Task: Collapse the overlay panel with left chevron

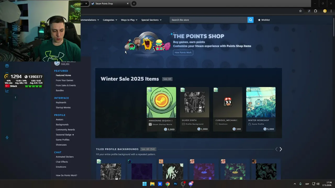Action: pyautogui.click(x=15, y=97)
